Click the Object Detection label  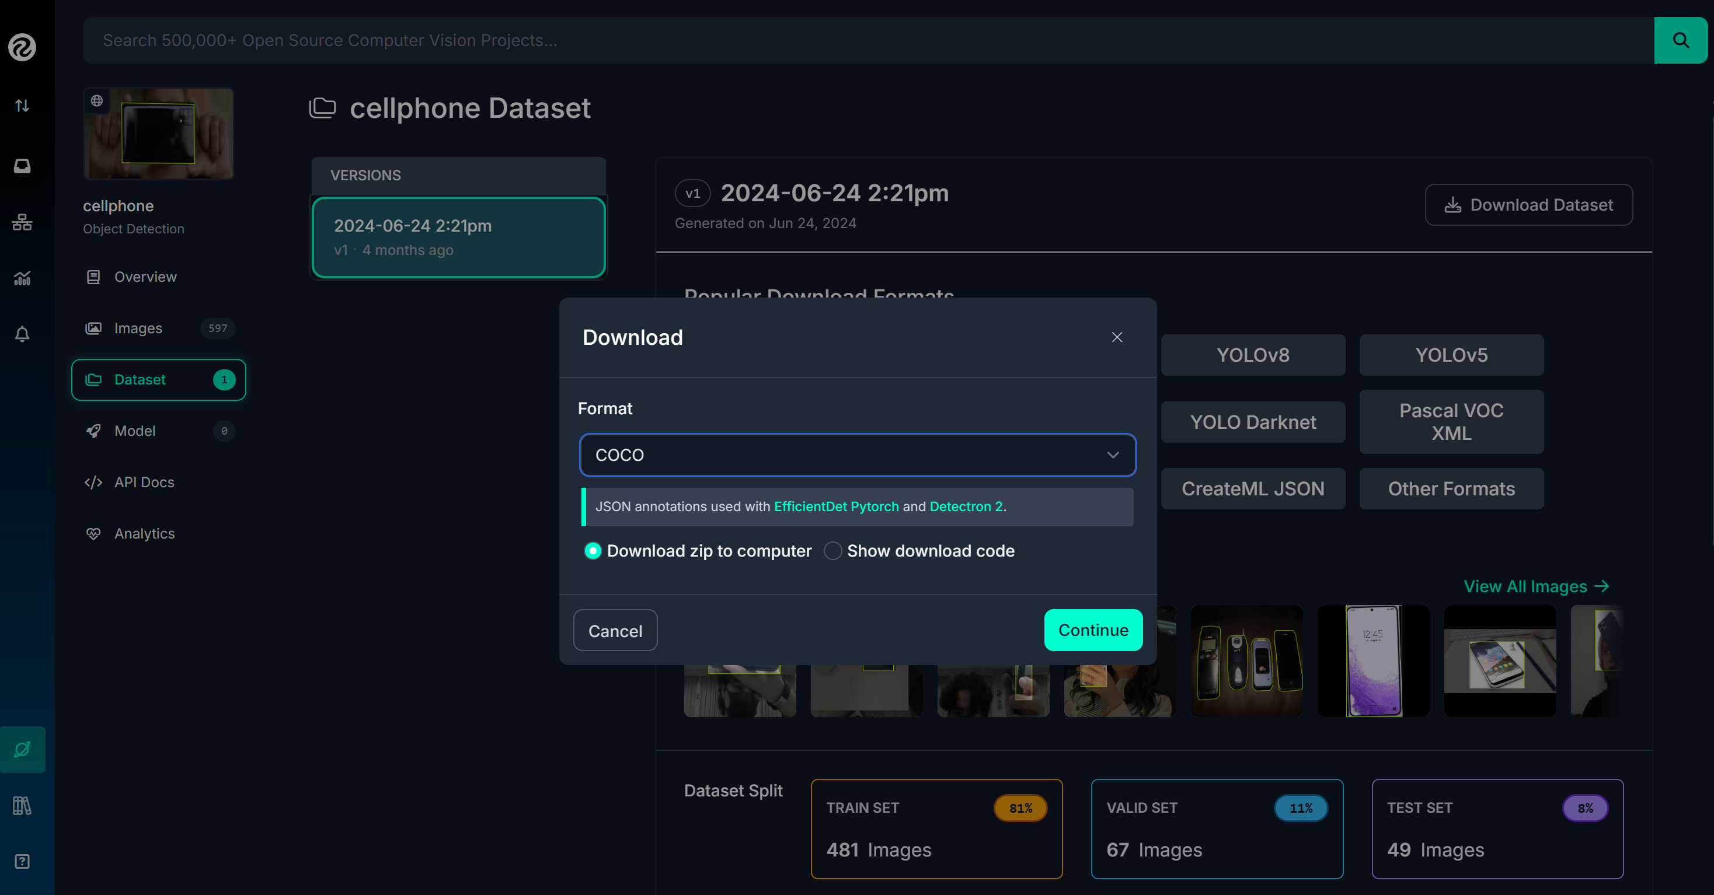133,229
